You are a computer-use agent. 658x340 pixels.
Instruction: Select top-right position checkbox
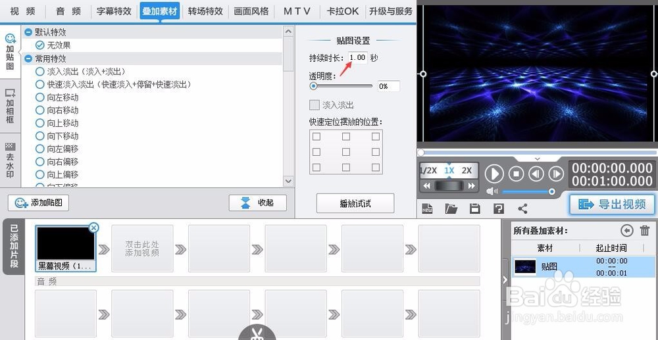376,137
